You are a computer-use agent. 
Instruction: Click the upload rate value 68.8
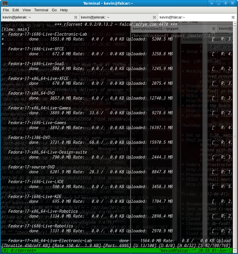pyautogui.click(x=94, y=142)
